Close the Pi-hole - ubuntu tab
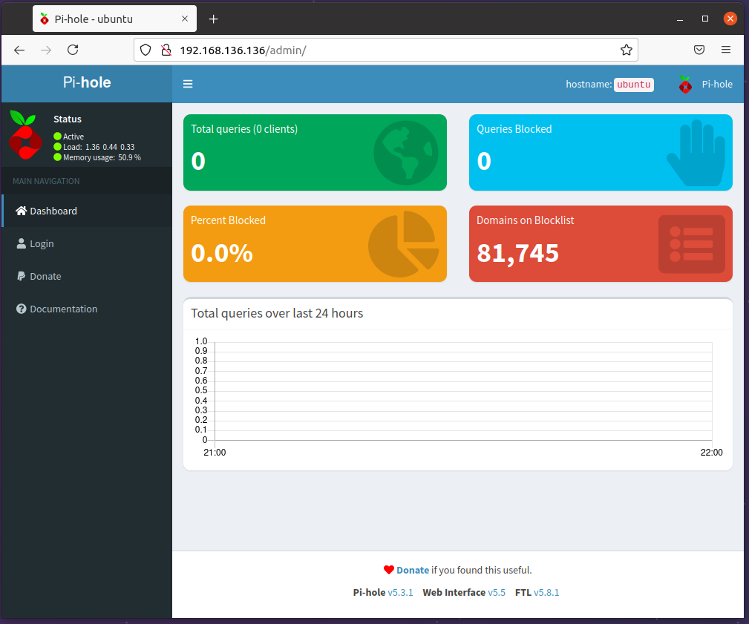 [x=185, y=19]
